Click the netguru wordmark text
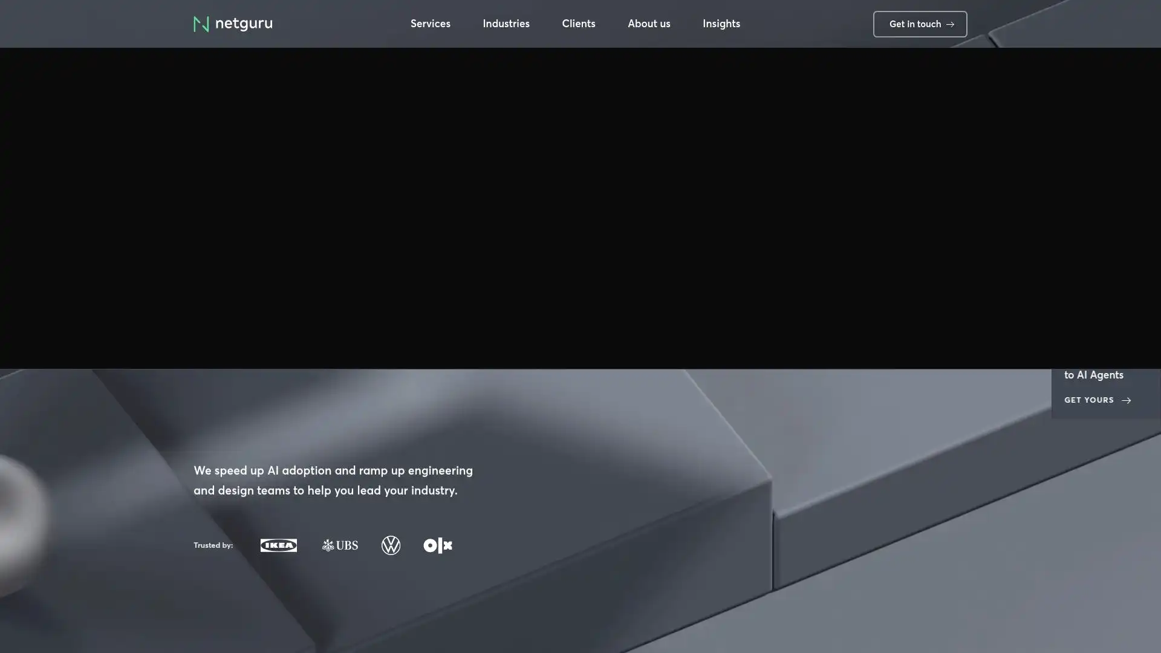Viewport: 1161px width, 653px height. pos(244,24)
